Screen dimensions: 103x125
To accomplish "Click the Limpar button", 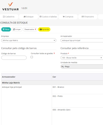I will 17,29.
